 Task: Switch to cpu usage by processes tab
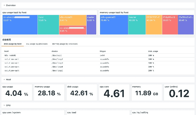click(x=37, y=44)
